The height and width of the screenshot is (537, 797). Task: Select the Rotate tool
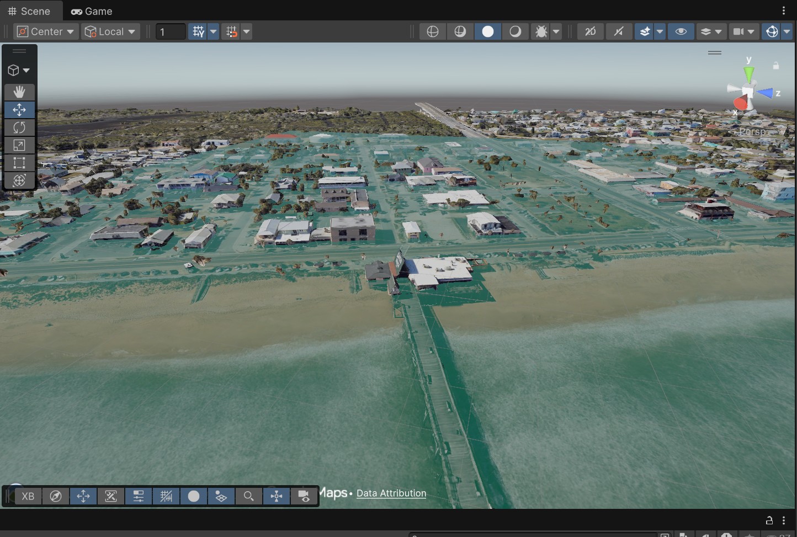(19, 127)
